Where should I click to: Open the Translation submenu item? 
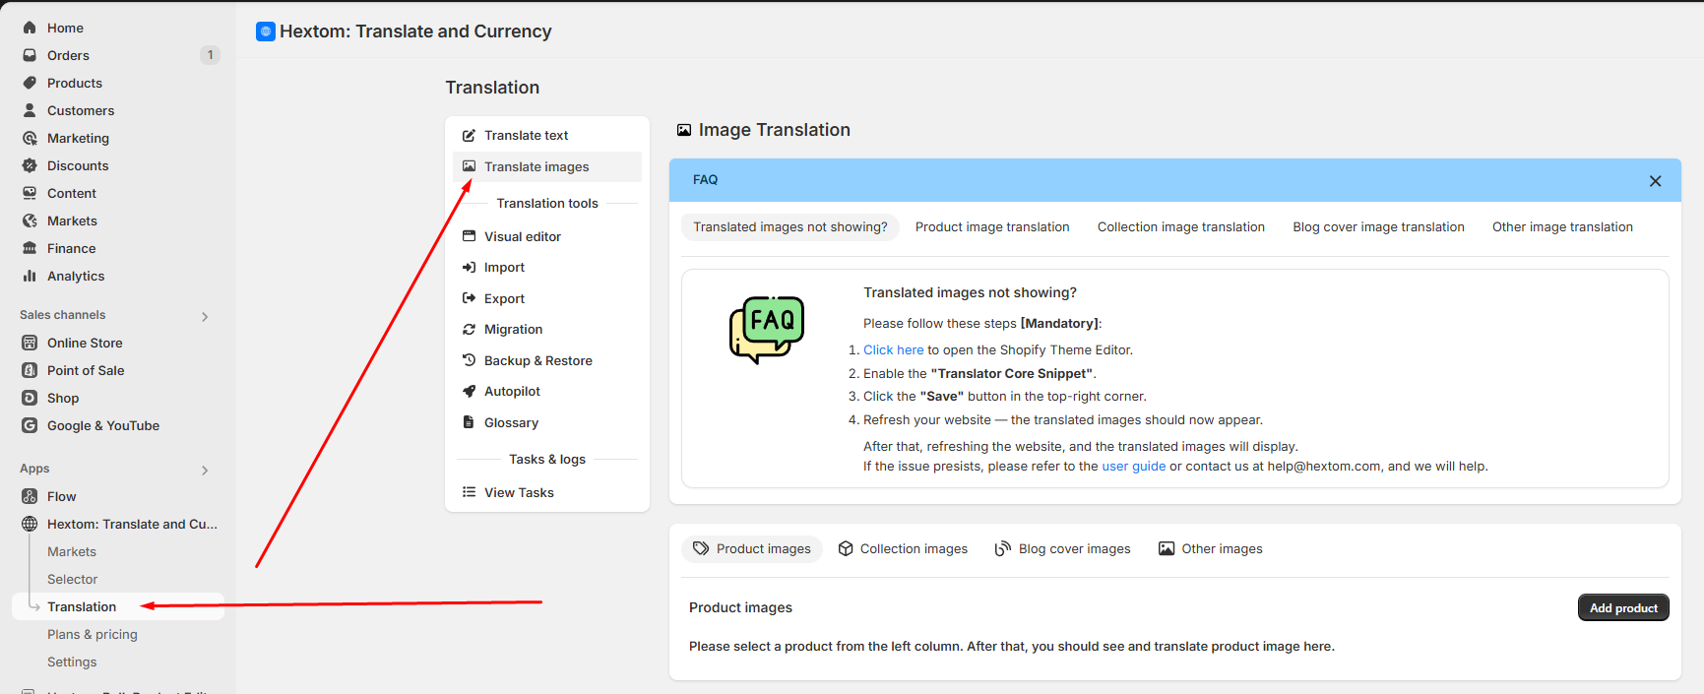coord(118,606)
